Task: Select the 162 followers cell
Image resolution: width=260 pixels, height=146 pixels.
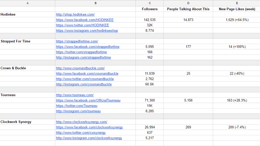Action: click(x=150, y=57)
